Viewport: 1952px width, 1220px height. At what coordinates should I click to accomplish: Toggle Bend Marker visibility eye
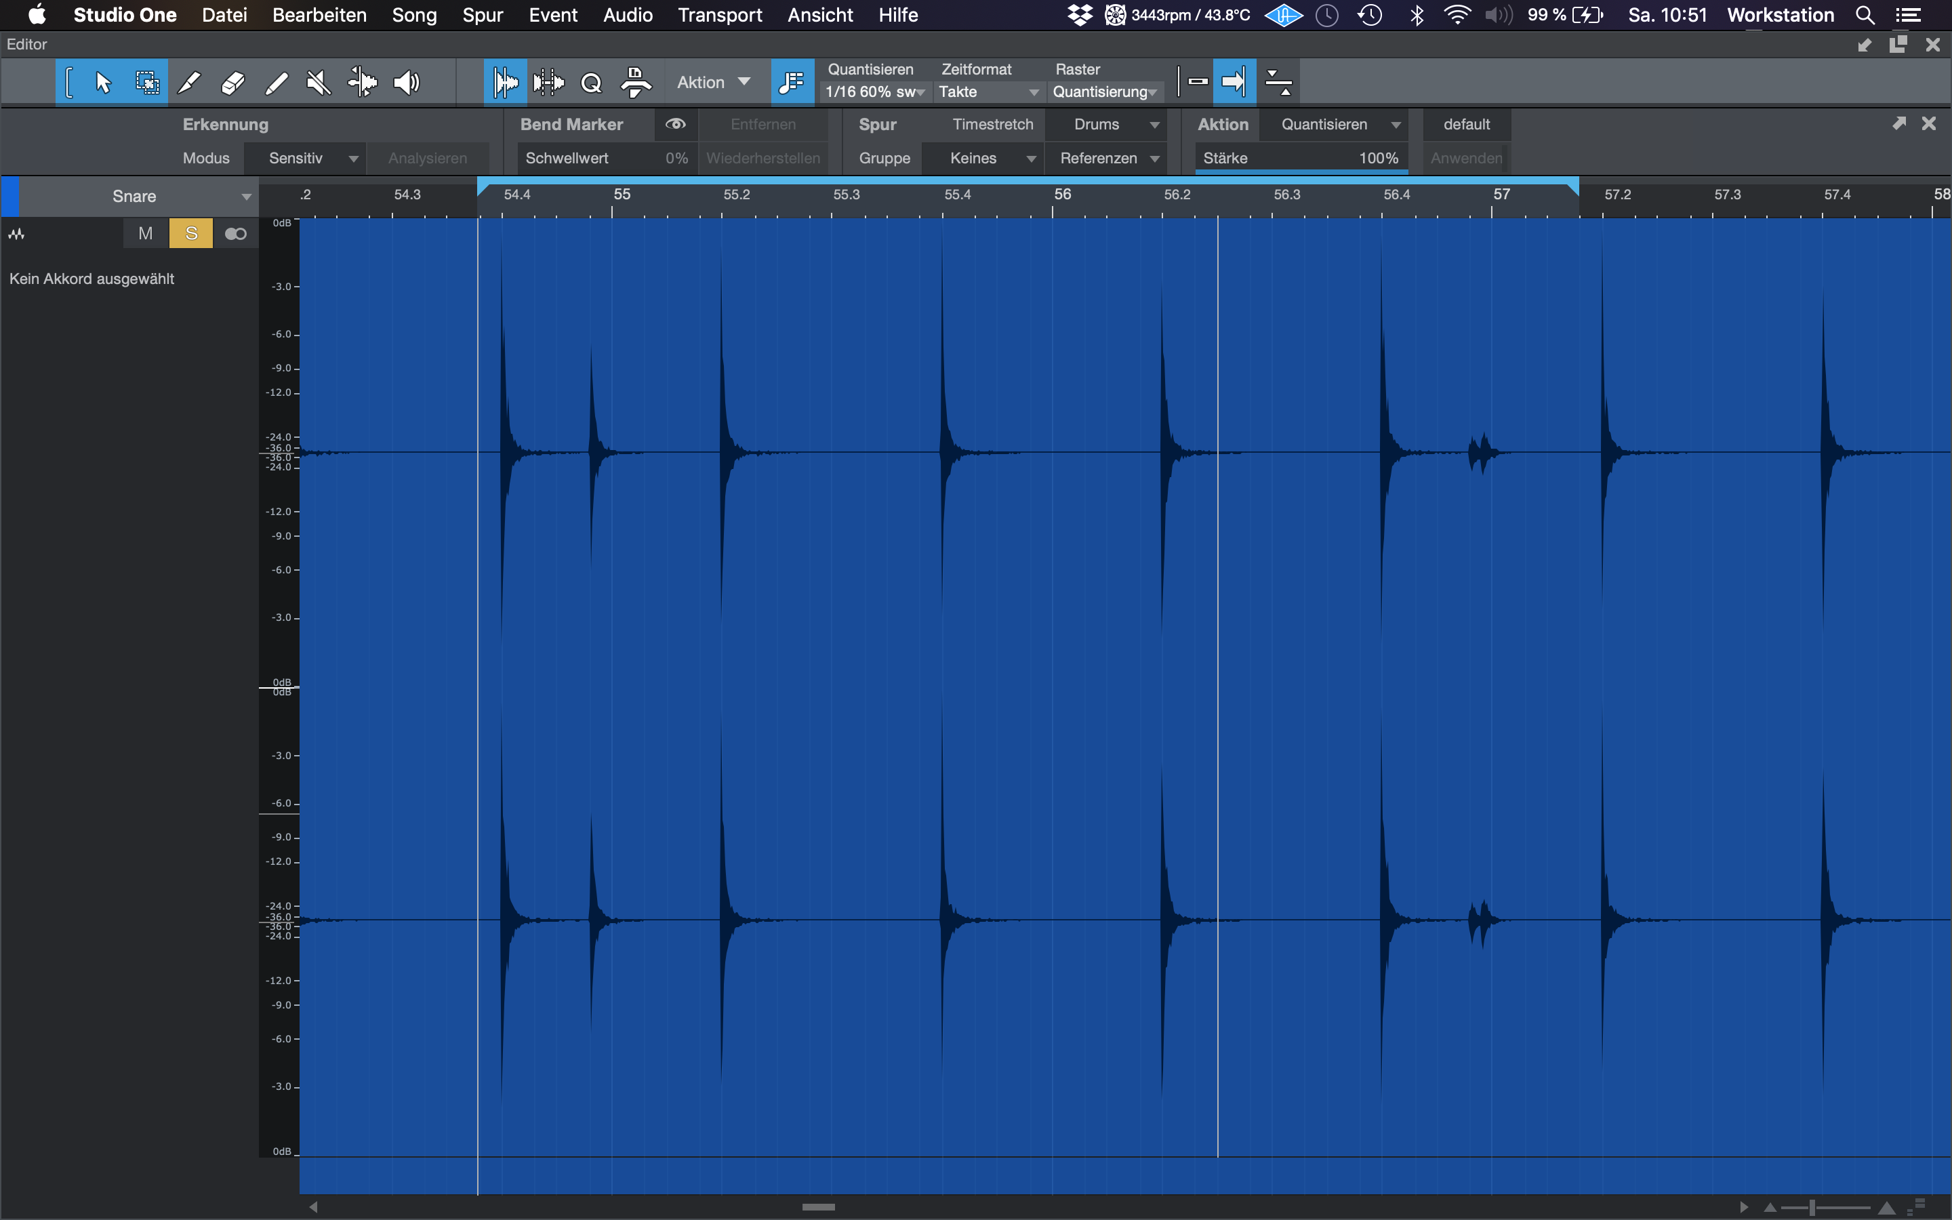(675, 124)
